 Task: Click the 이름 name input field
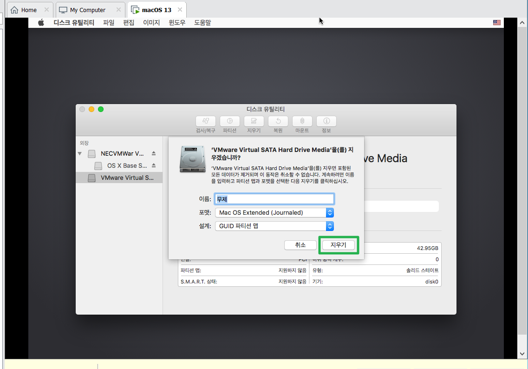(x=274, y=199)
